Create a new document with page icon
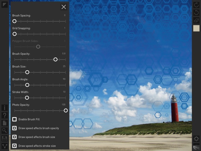 [4, 123]
